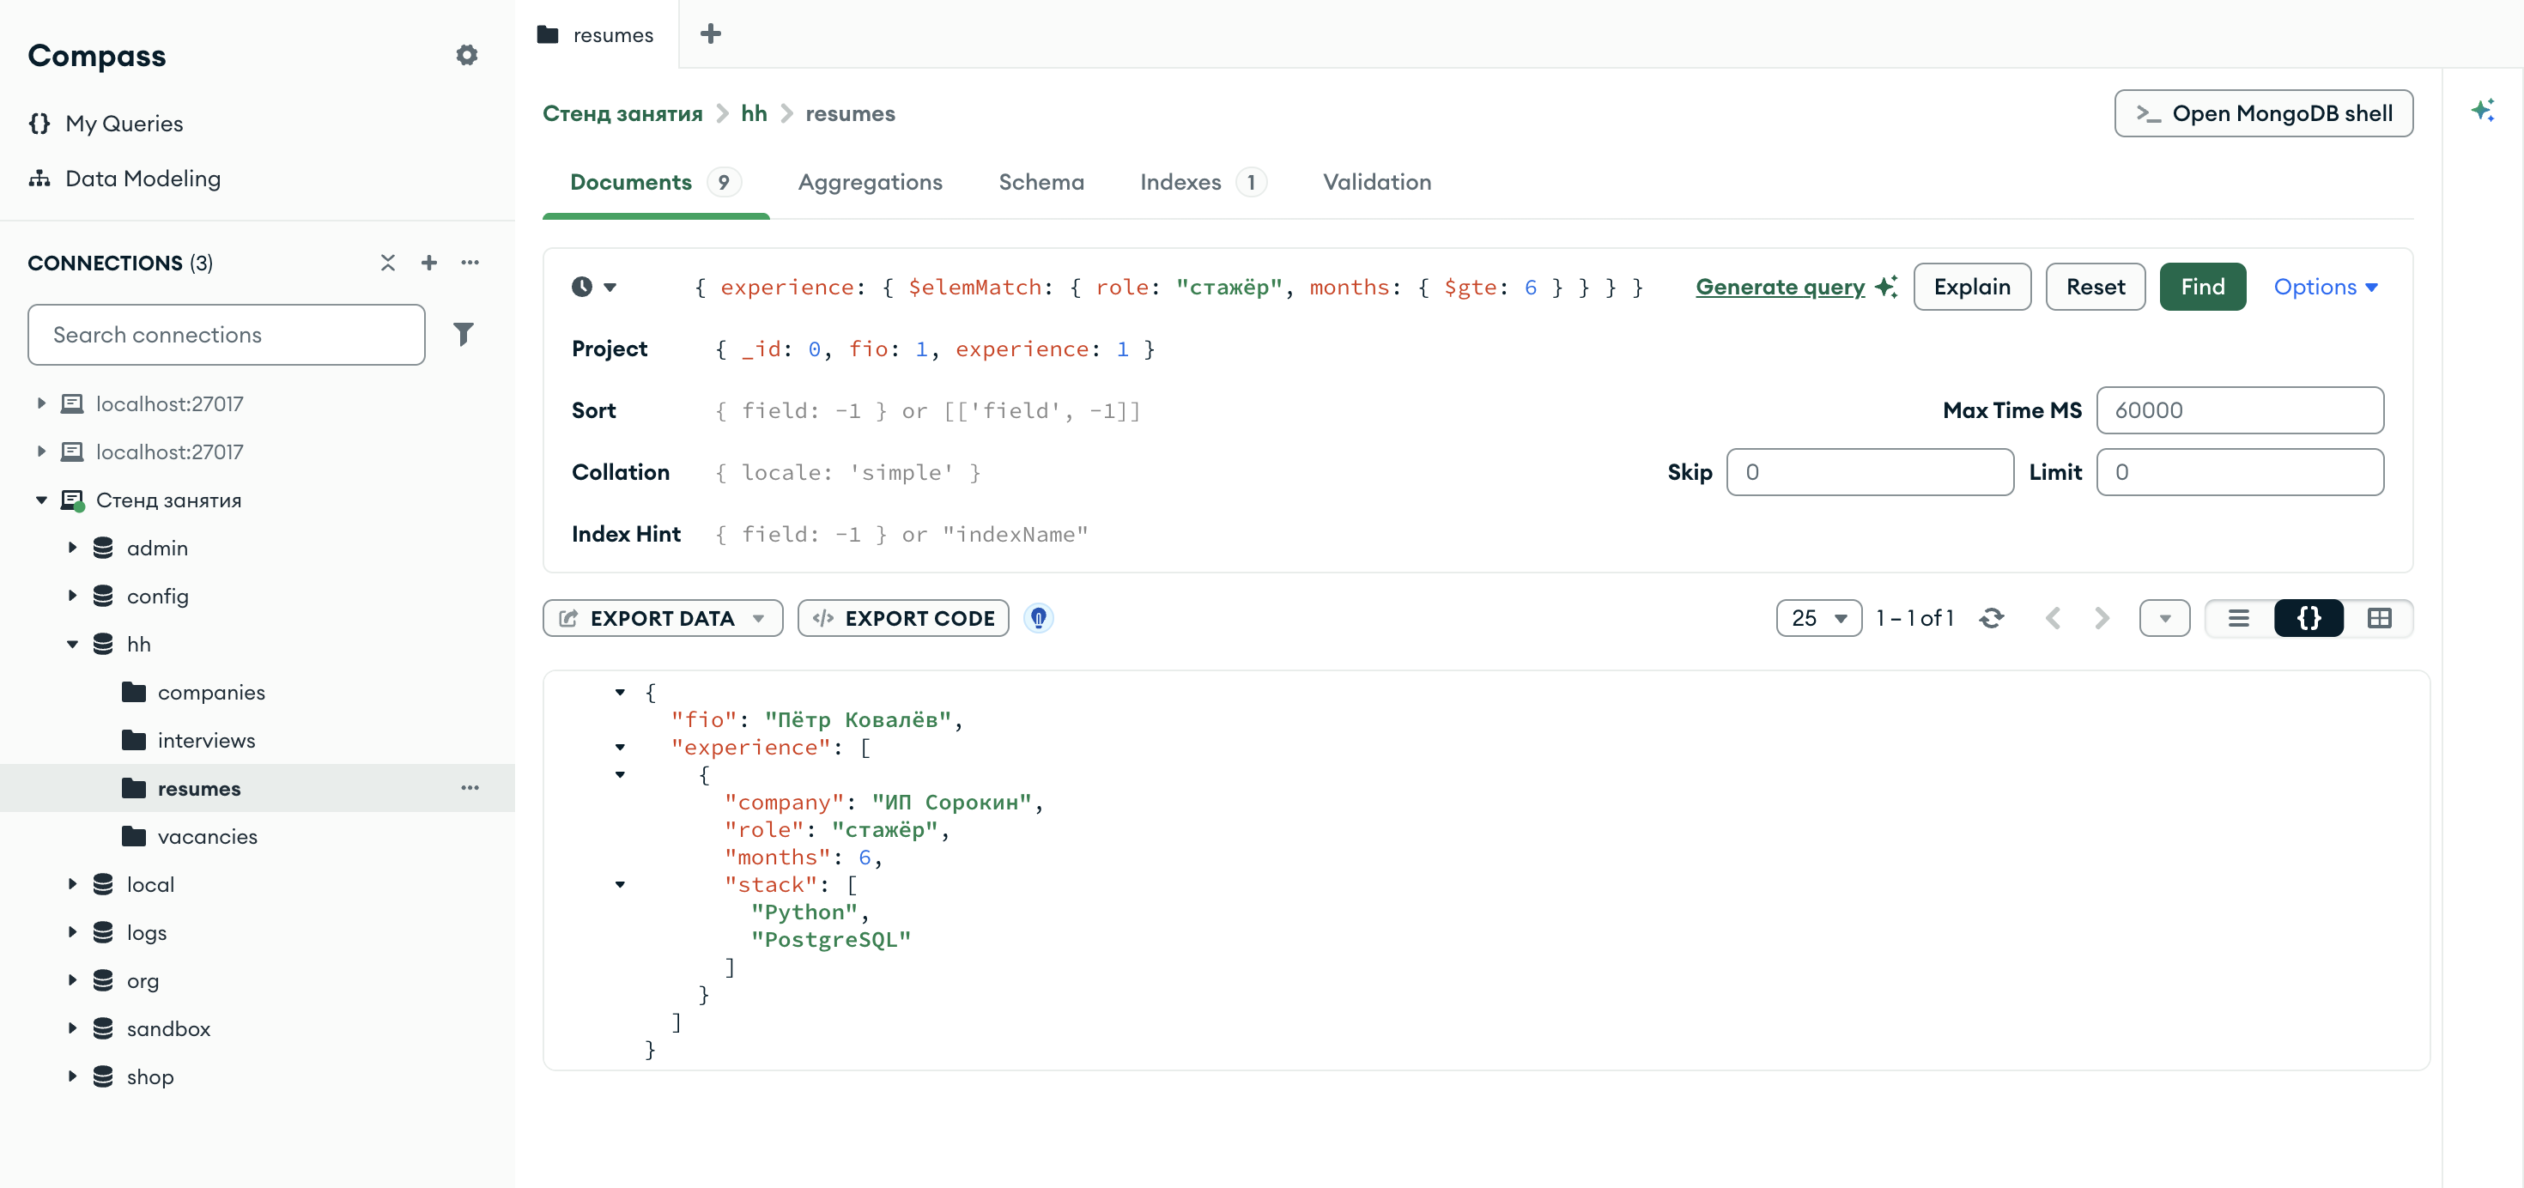Screen dimensions: 2524x1188
Task: Go to previous results page
Action: pos(2054,618)
